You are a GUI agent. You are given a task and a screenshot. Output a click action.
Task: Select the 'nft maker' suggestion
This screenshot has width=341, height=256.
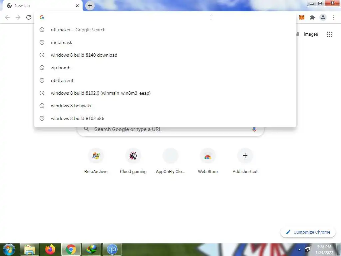pos(165,30)
